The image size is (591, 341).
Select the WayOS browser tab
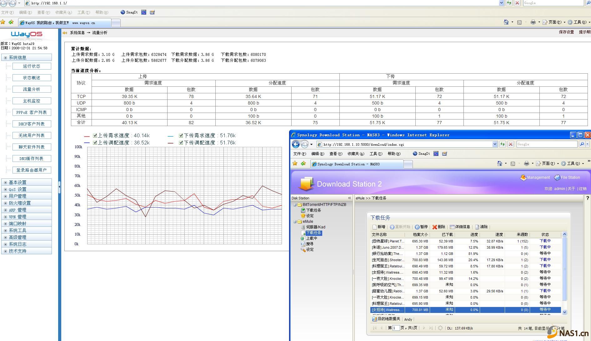64,23
